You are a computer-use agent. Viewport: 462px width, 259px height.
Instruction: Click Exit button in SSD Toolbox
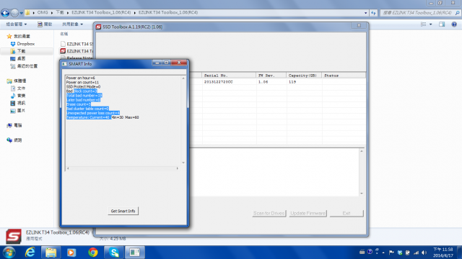[x=346, y=213]
